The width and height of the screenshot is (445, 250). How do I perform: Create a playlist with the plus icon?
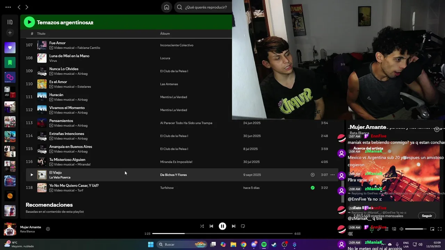(10, 33)
